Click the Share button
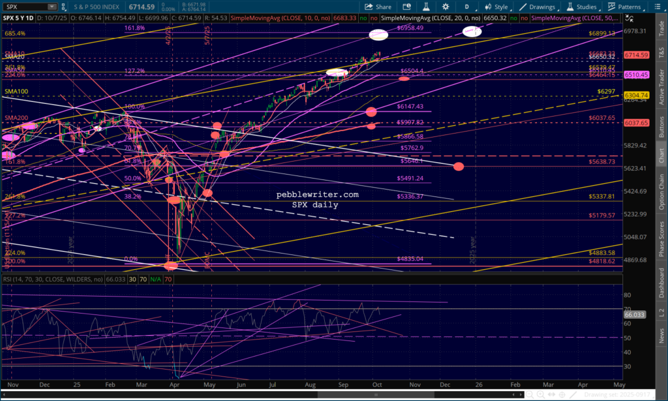Screen dimensions: 668x401 (x=378, y=7)
